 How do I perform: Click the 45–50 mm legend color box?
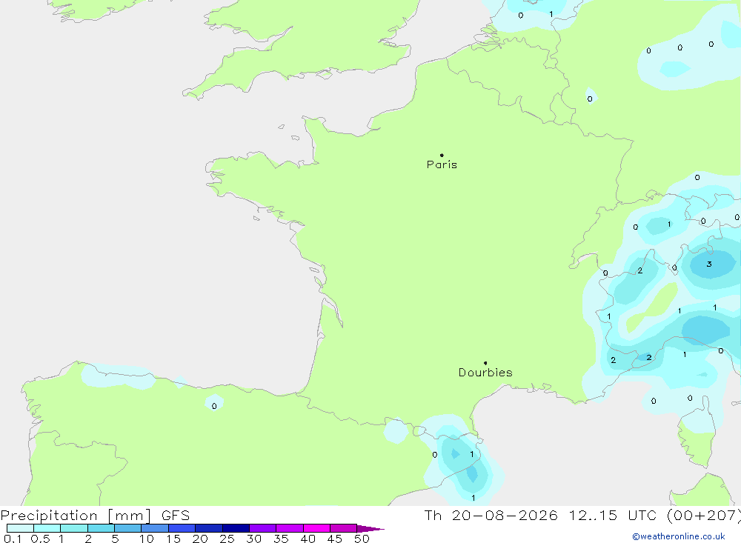(344, 528)
